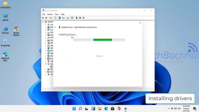
Task: Select the Processors tree item
Action: (x=50, y=59)
